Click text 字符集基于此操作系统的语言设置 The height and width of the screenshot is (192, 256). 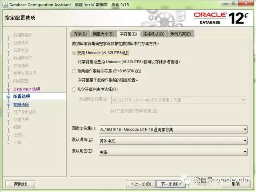pos(108,80)
